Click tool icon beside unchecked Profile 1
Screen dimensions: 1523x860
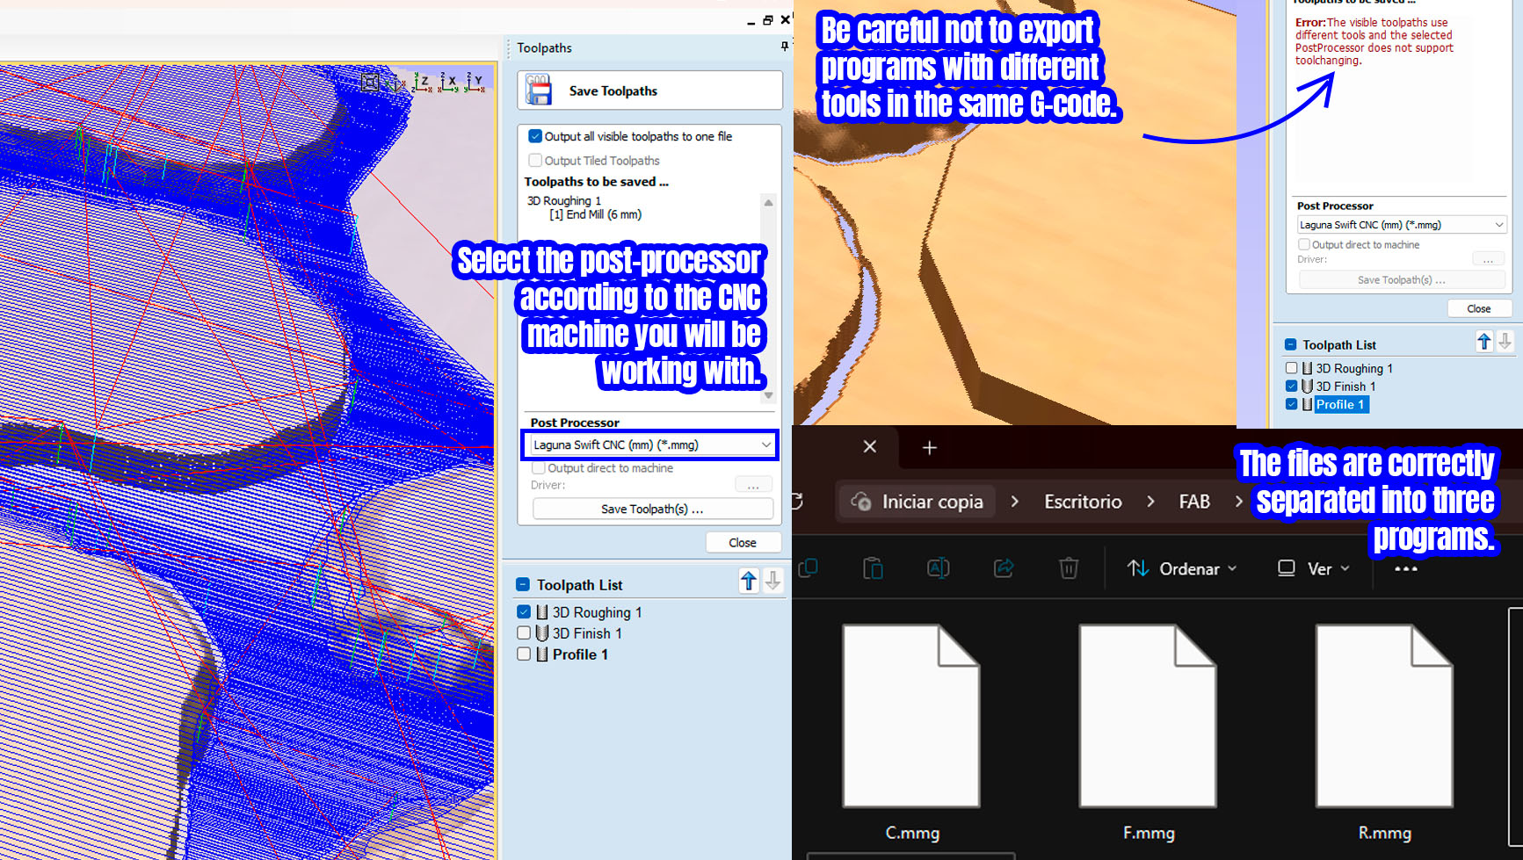click(x=541, y=654)
